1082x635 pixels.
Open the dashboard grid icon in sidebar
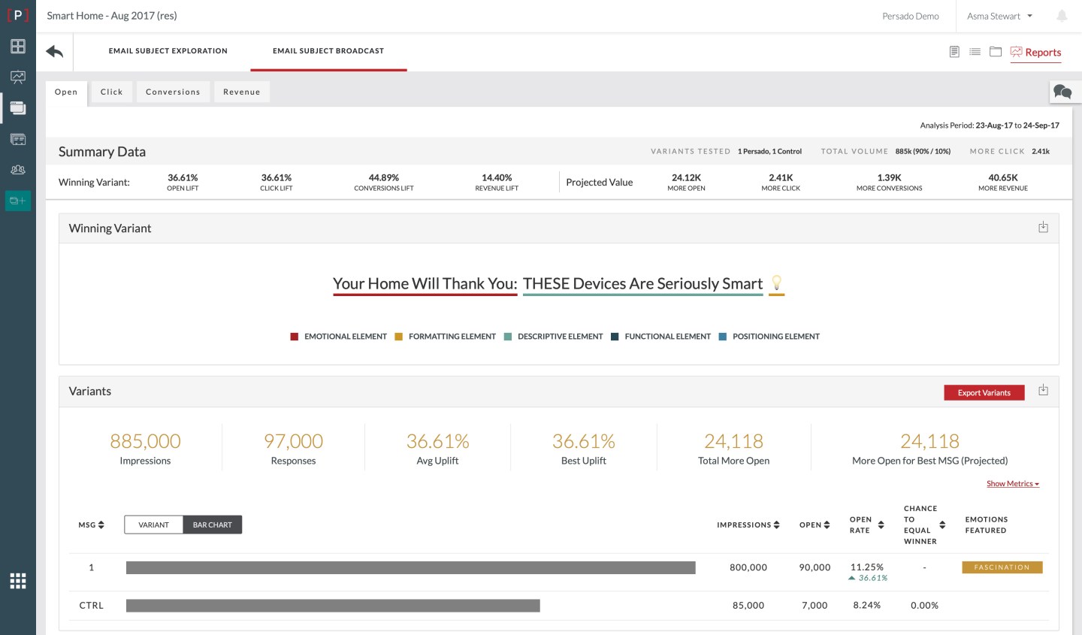pyautogui.click(x=18, y=47)
